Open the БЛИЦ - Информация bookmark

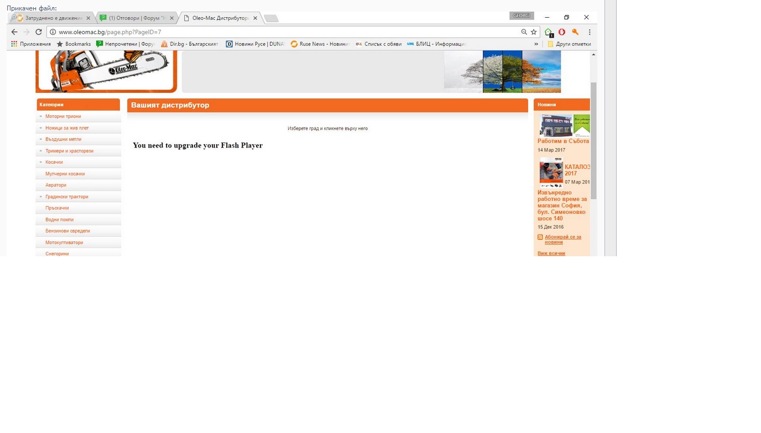click(437, 44)
